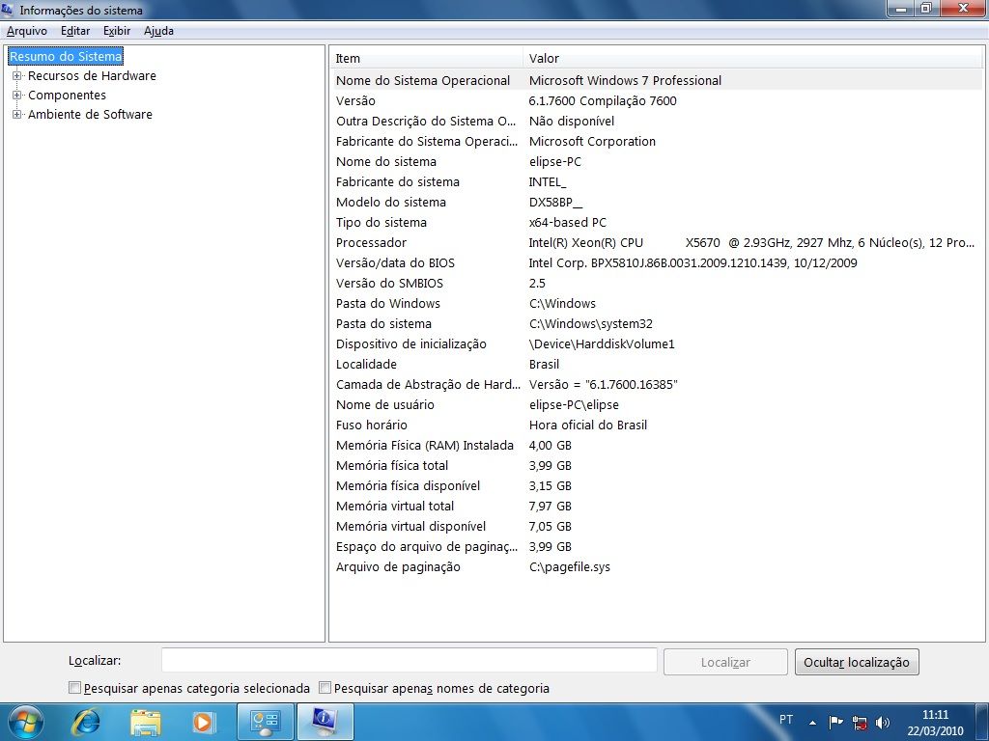Open the Exibir menu
This screenshot has width=989, height=741.
tap(117, 31)
